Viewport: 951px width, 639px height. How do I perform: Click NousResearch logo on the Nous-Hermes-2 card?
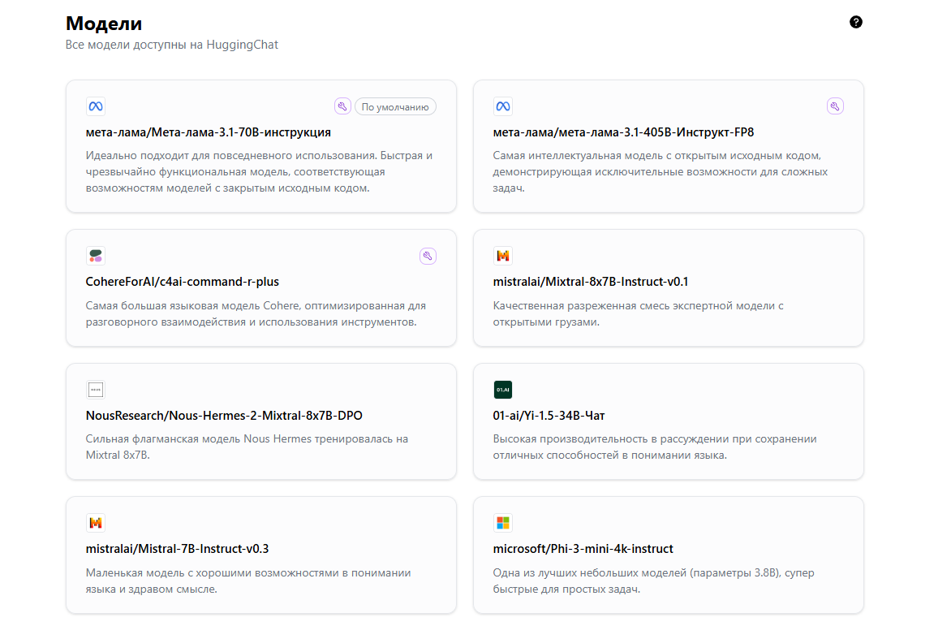96,390
